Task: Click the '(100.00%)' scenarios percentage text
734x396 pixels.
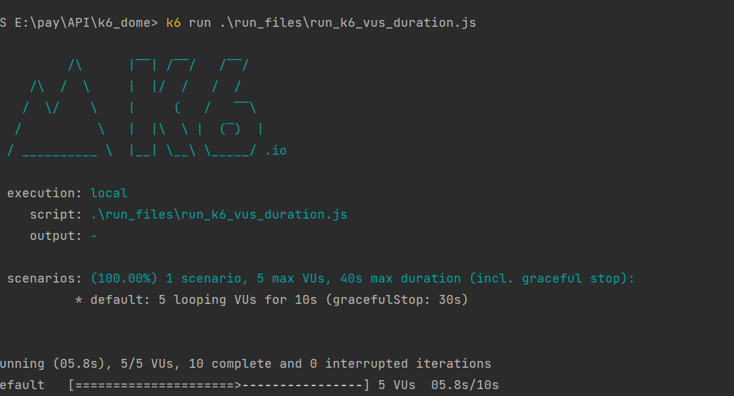Action: (124, 278)
